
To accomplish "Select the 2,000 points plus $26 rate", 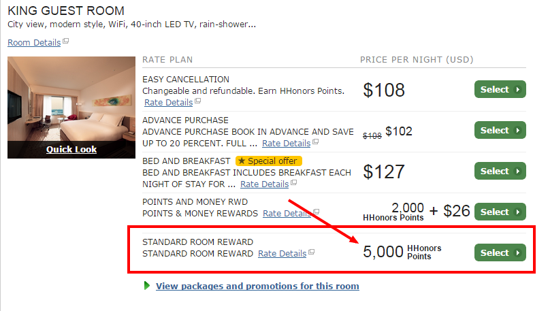I will pyautogui.click(x=500, y=212).
